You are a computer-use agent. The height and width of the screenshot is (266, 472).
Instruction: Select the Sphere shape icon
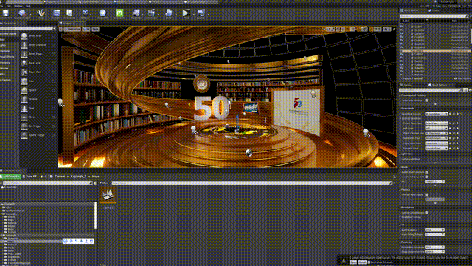click(24, 90)
